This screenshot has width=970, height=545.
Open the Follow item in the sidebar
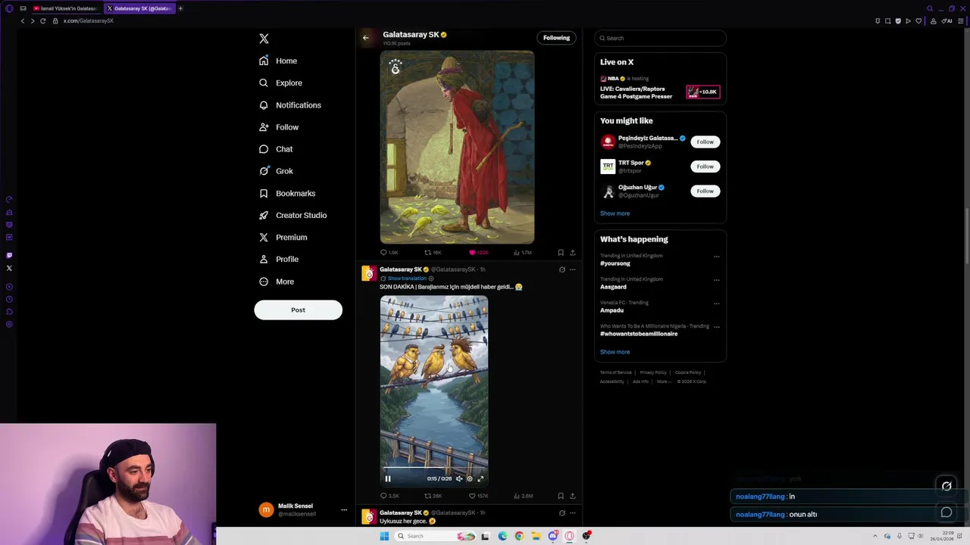[279, 127]
